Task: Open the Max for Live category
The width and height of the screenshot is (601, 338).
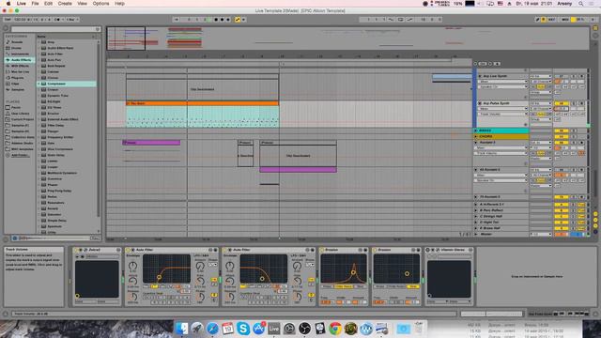Action: (20, 71)
